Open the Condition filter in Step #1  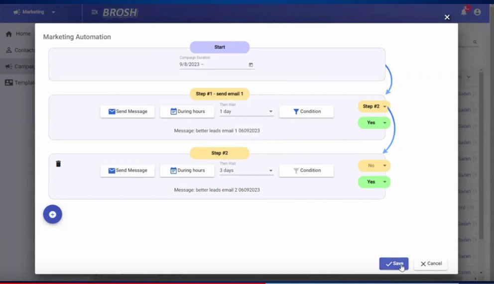(306, 111)
